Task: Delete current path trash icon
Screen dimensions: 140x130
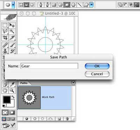Action: point(67,119)
